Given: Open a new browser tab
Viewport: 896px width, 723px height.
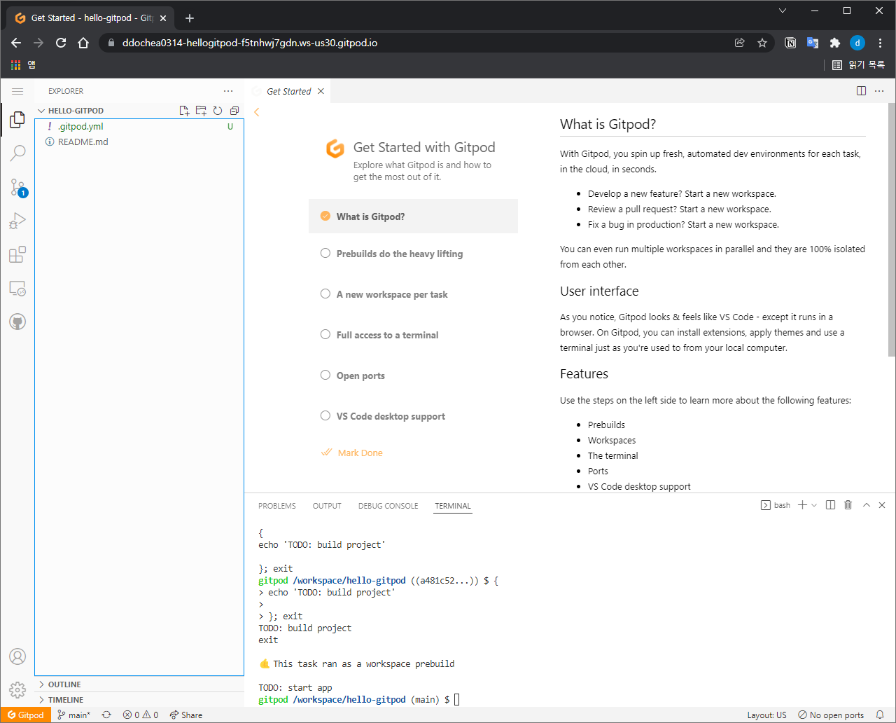Looking at the screenshot, I should click(190, 18).
